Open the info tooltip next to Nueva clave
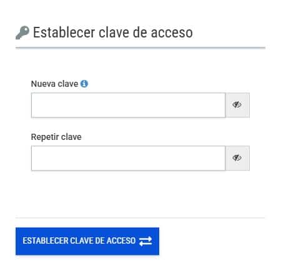 coord(84,84)
